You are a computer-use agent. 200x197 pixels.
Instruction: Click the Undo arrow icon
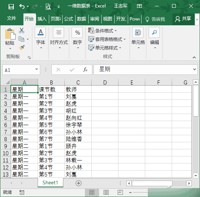[22, 6]
